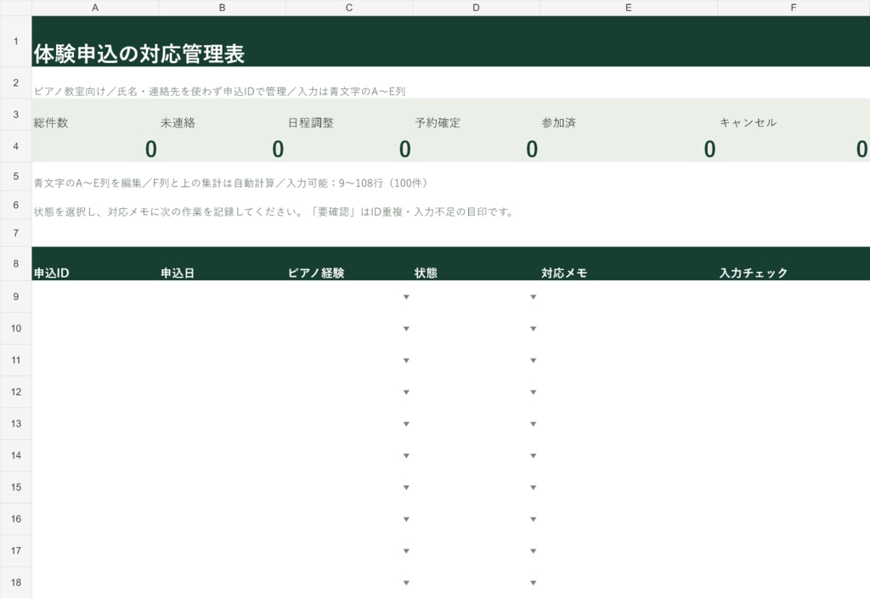Open the 状態 dropdown in row 12
This screenshot has height=598, width=870.
534,392
